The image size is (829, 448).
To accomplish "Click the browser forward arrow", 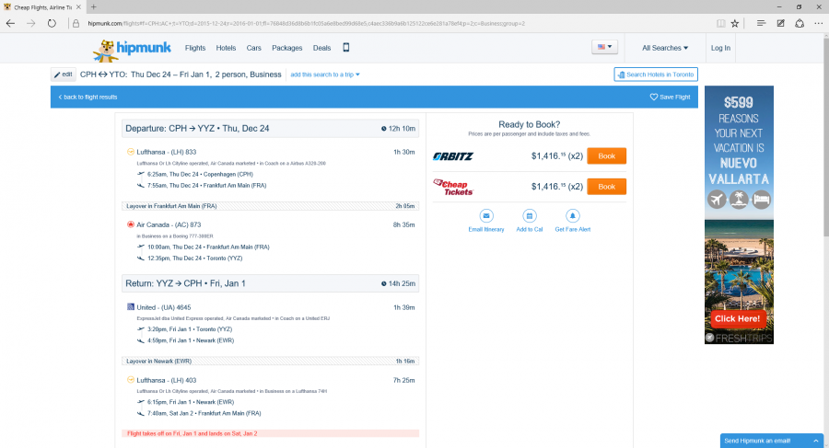I will coord(30,23).
